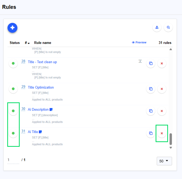Open the rules search icon
Viewport: 182px width, 179px height.
tap(168, 27)
